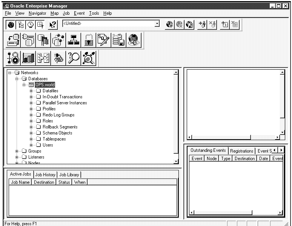The image size is (292, 226).
Task: Click navigator tree scroll-up arrow
Action: coord(176,72)
